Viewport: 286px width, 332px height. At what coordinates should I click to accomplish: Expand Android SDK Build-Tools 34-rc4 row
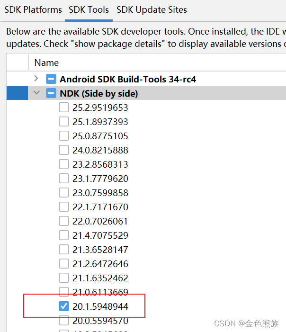[36, 79]
